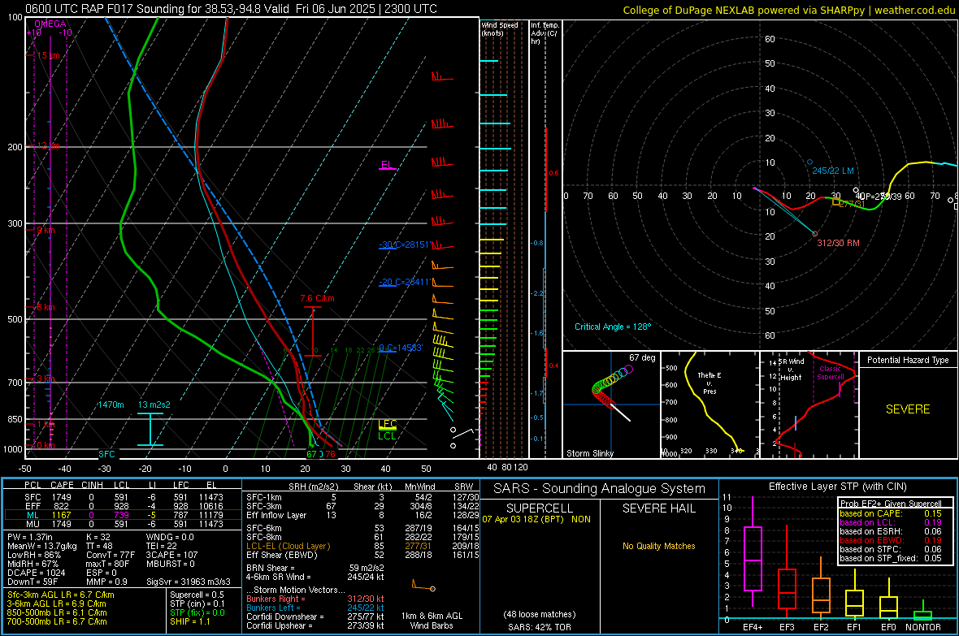The image size is (959, 636).
Task: Click the SARS - Sounding Analogue System header
Action: pos(600,489)
